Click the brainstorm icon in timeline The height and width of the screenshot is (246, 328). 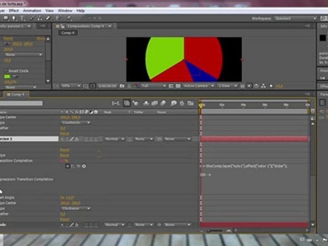pyautogui.click(x=174, y=103)
